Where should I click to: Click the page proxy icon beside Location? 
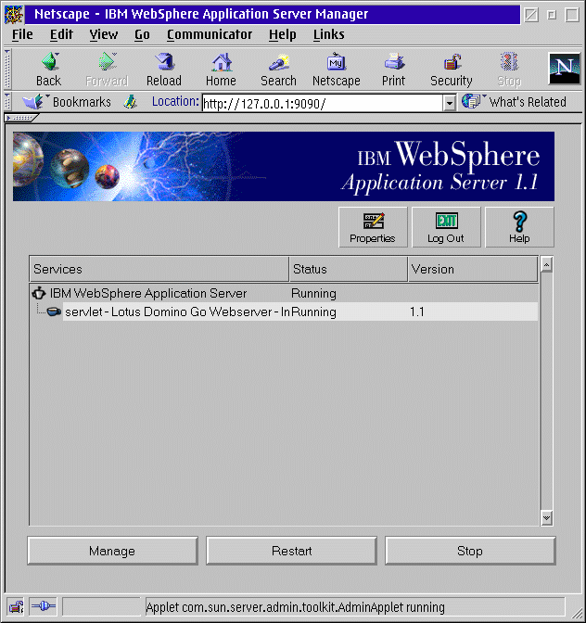point(130,102)
